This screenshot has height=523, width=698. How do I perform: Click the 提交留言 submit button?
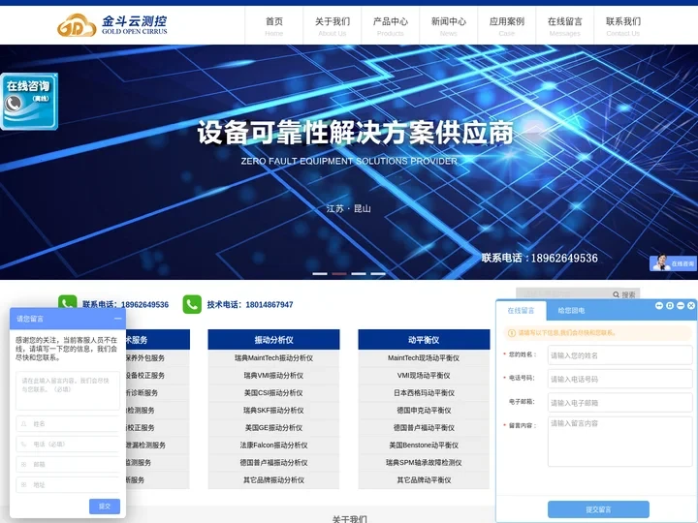pos(598,509)
